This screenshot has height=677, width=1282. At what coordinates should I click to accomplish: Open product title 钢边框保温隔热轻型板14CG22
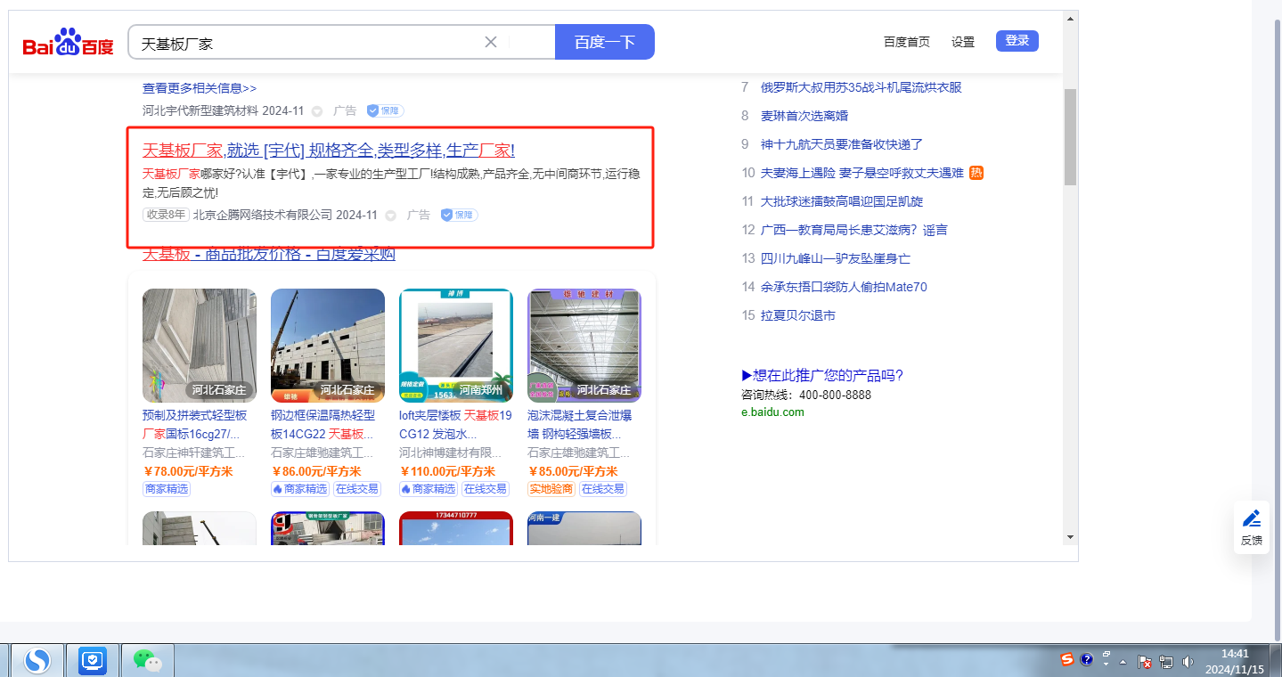323,425
